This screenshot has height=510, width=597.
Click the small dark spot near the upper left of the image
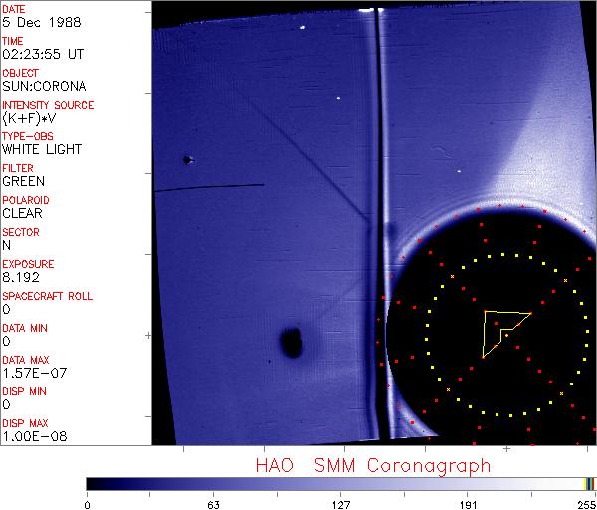click(187, 159)
